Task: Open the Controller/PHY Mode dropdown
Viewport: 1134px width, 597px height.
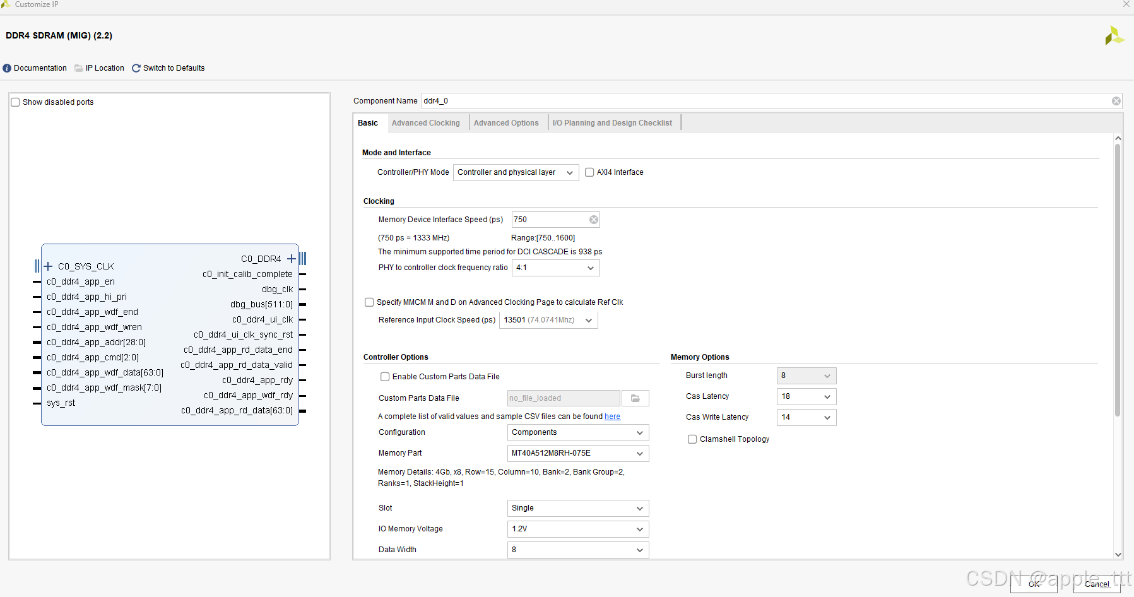Action: [x=516, y=172]
